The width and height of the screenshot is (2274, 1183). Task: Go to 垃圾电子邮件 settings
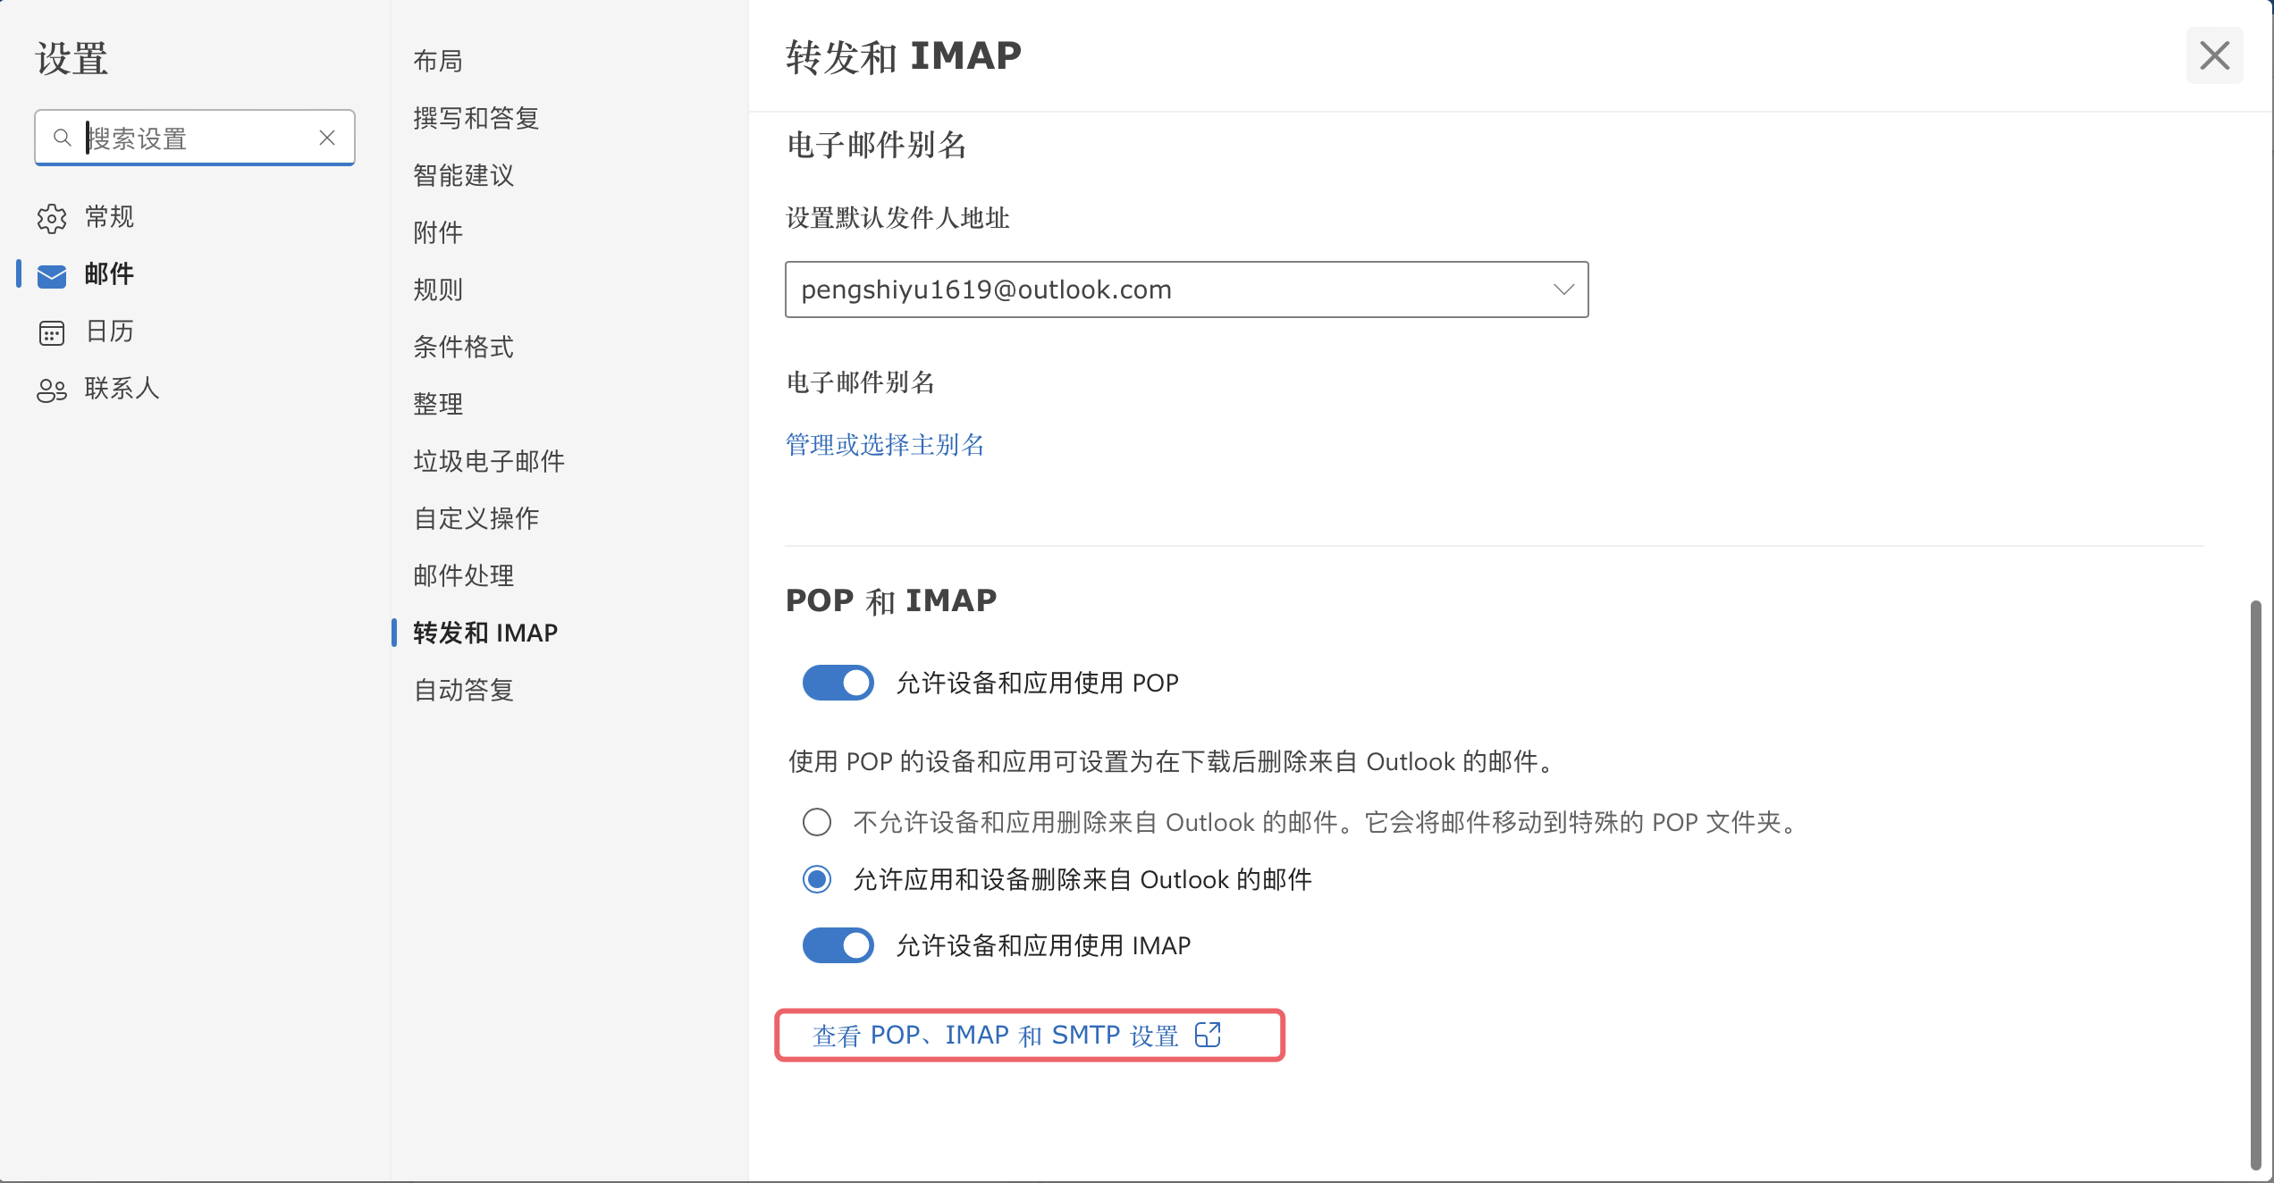(489, 461)
